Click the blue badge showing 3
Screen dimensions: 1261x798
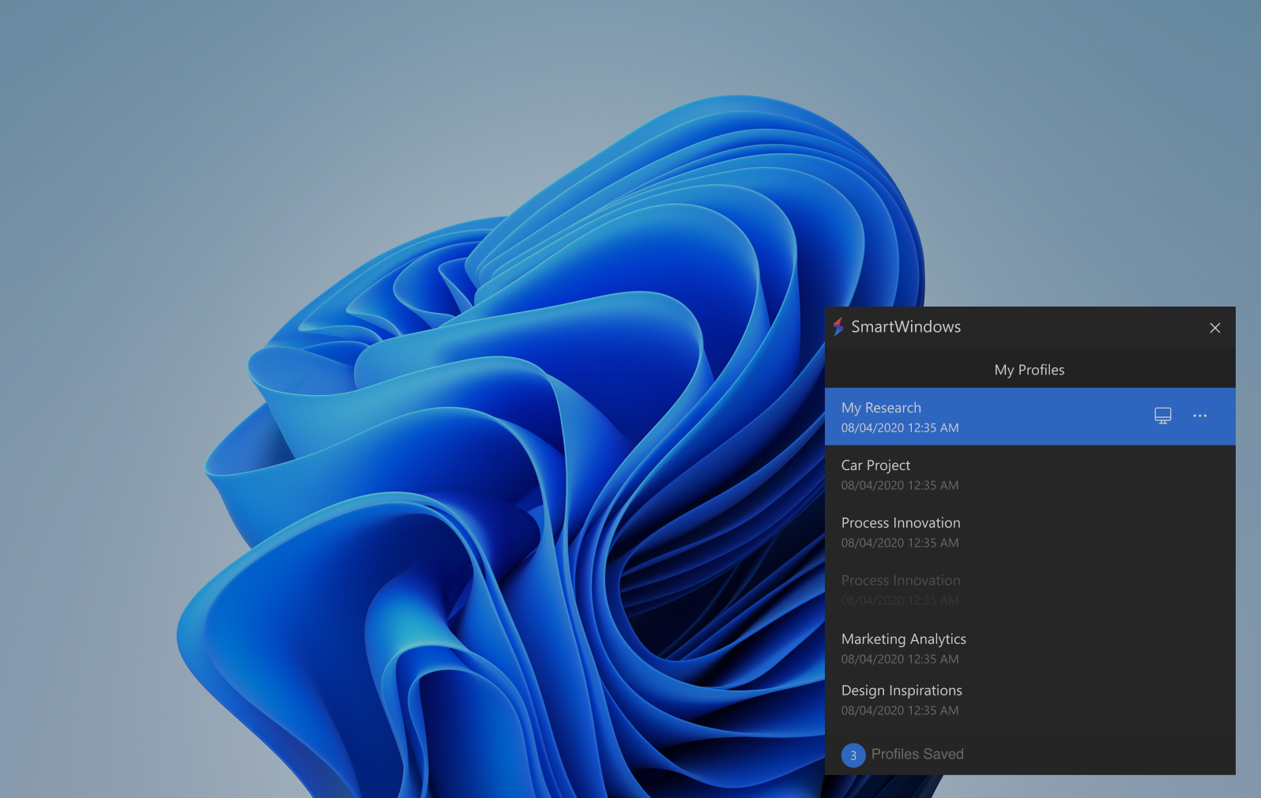click(853, 755)
